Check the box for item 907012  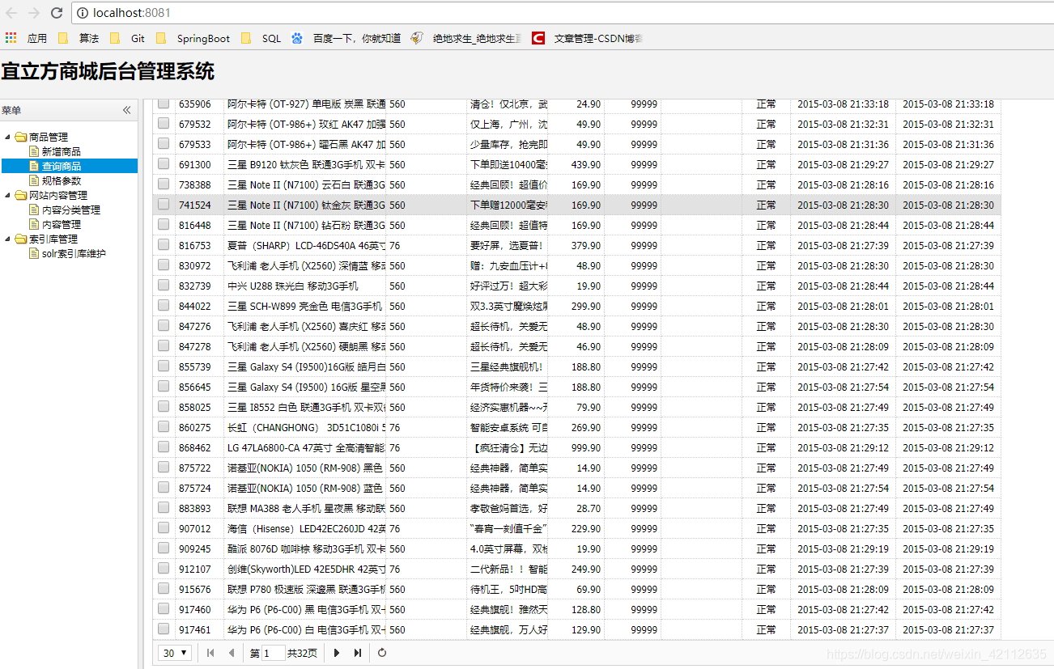(x=164, y=527)
